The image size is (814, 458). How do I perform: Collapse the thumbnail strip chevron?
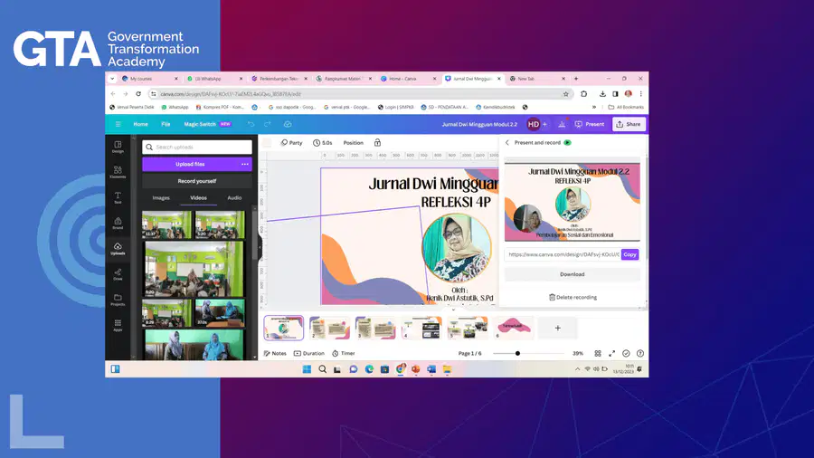(x=453, y=310)
